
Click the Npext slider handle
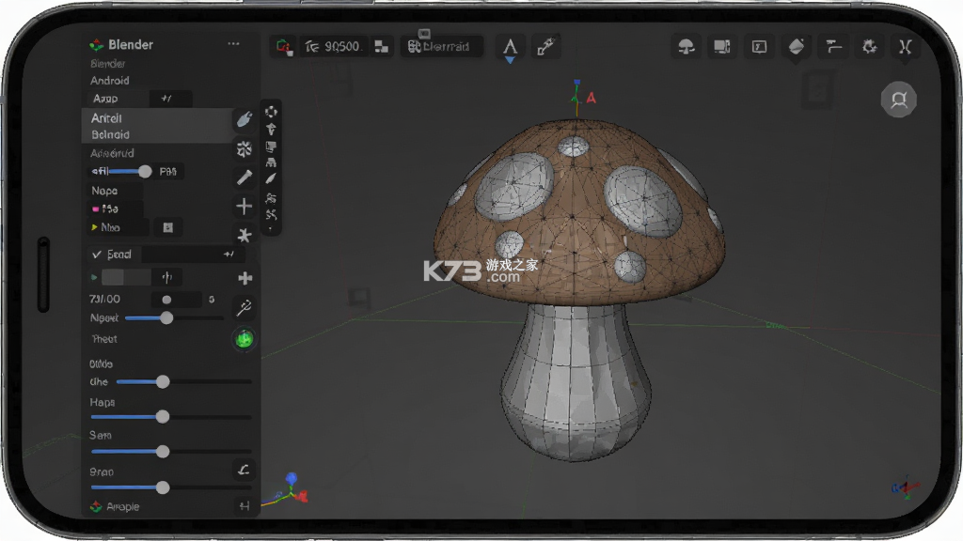tap(166, 317)
